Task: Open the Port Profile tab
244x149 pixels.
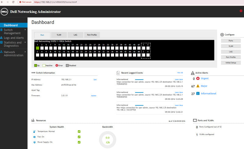Action: coord(92,35)
